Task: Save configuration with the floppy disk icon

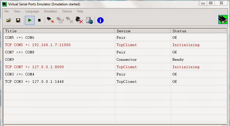Action: 18,20
